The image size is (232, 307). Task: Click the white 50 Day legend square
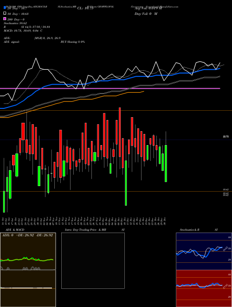[5, 13]
